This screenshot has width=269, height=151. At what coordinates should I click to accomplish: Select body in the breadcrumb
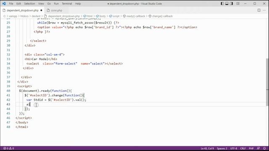tap(103, 16)
